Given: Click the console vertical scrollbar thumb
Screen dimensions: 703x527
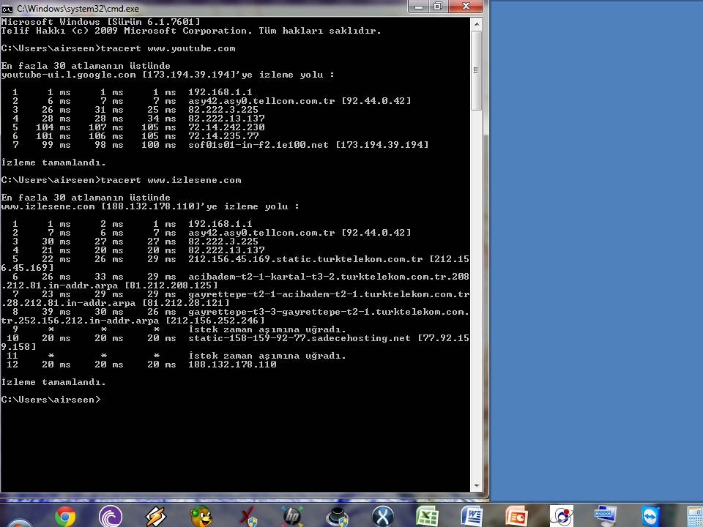Looking at the screenshot, I should click(476, 70).
